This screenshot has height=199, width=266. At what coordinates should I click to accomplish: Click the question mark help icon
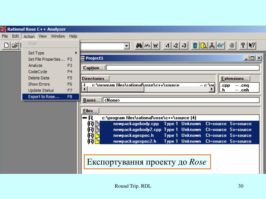243,45
